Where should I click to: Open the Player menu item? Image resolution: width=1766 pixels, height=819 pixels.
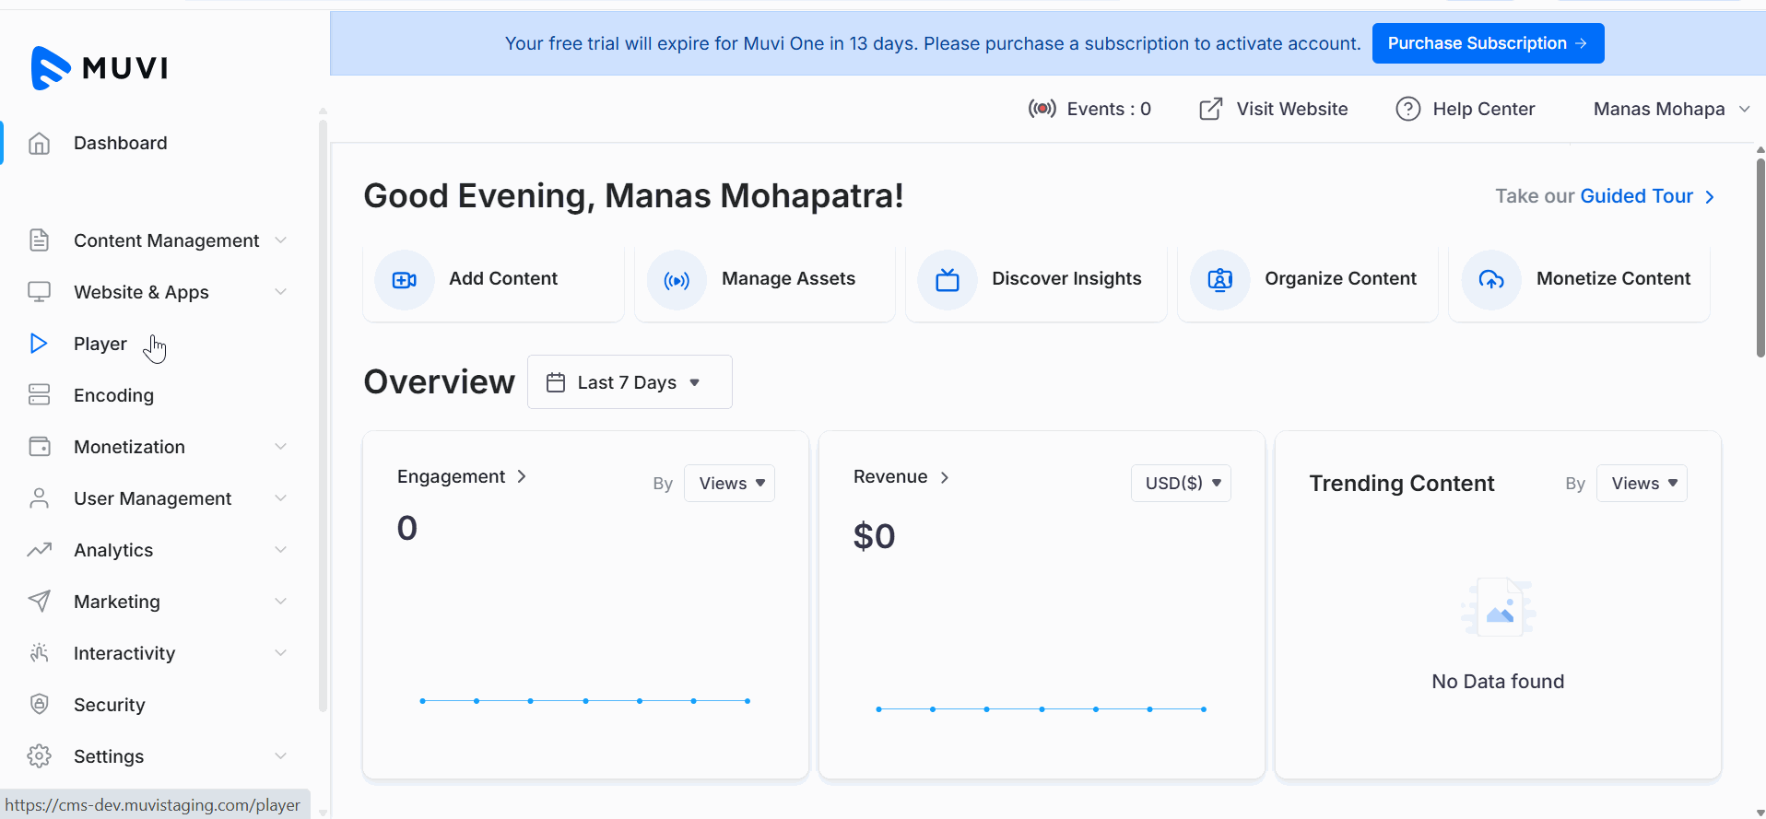tap(100, 344)
